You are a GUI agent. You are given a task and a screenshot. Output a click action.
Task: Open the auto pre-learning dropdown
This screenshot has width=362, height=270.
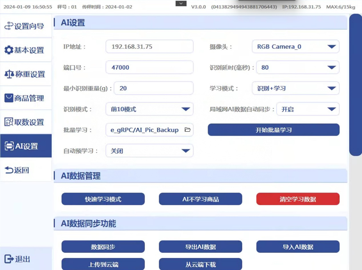149,151
